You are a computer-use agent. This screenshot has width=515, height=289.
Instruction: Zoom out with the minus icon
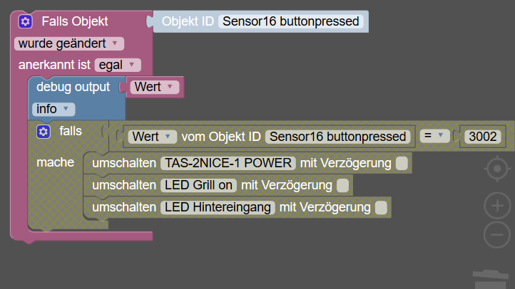[x=497, y=235]
